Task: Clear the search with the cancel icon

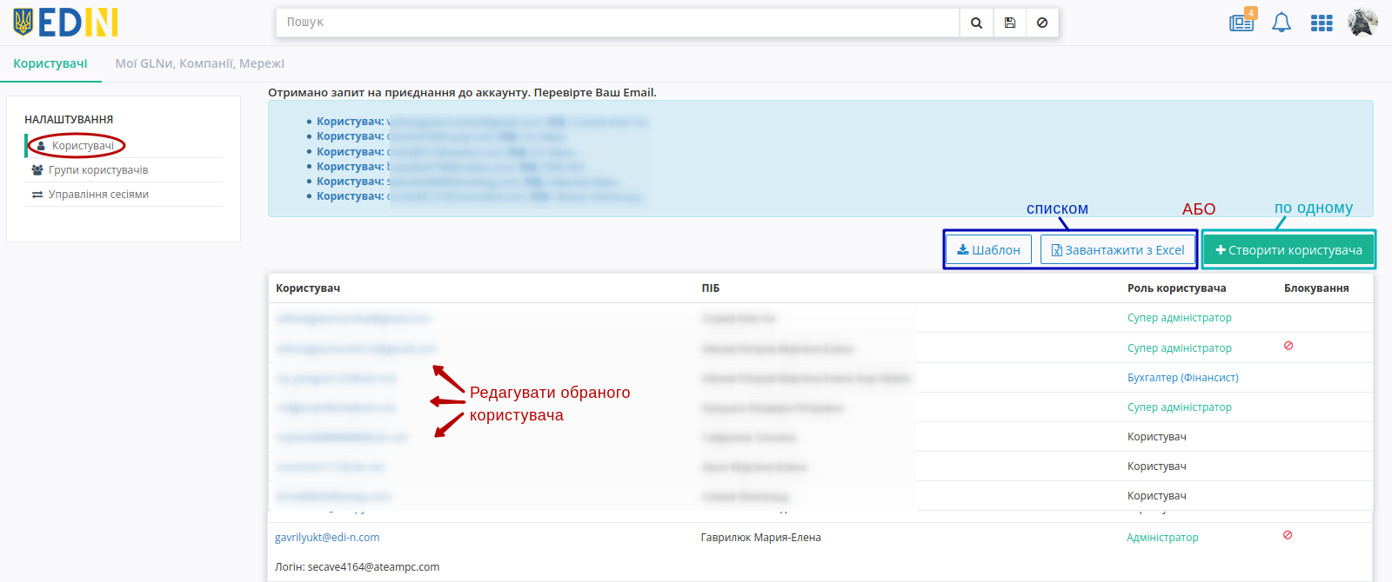Action: pyautogui.click(x=1042, y=23)
